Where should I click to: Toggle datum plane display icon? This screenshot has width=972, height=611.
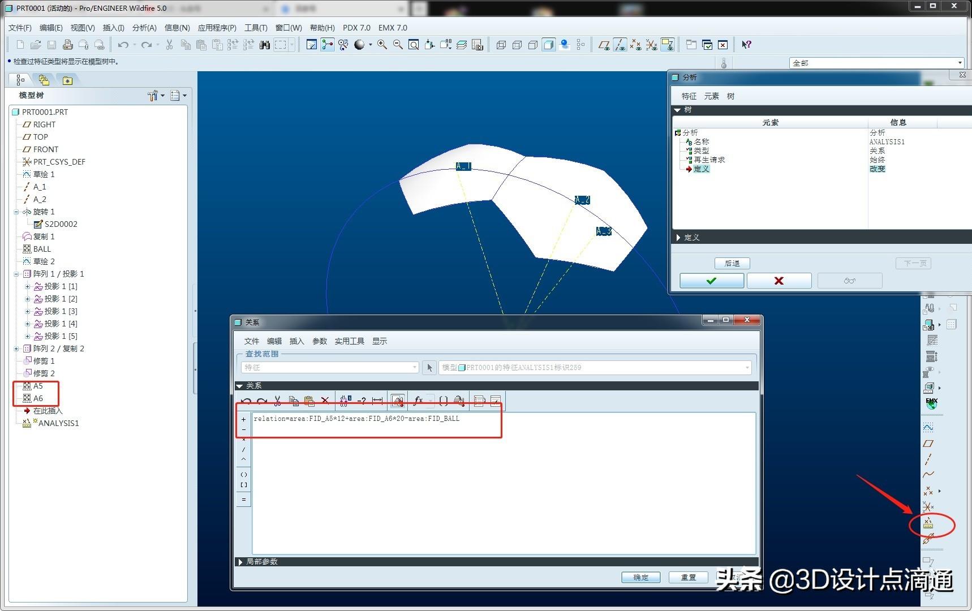(604, 45)
